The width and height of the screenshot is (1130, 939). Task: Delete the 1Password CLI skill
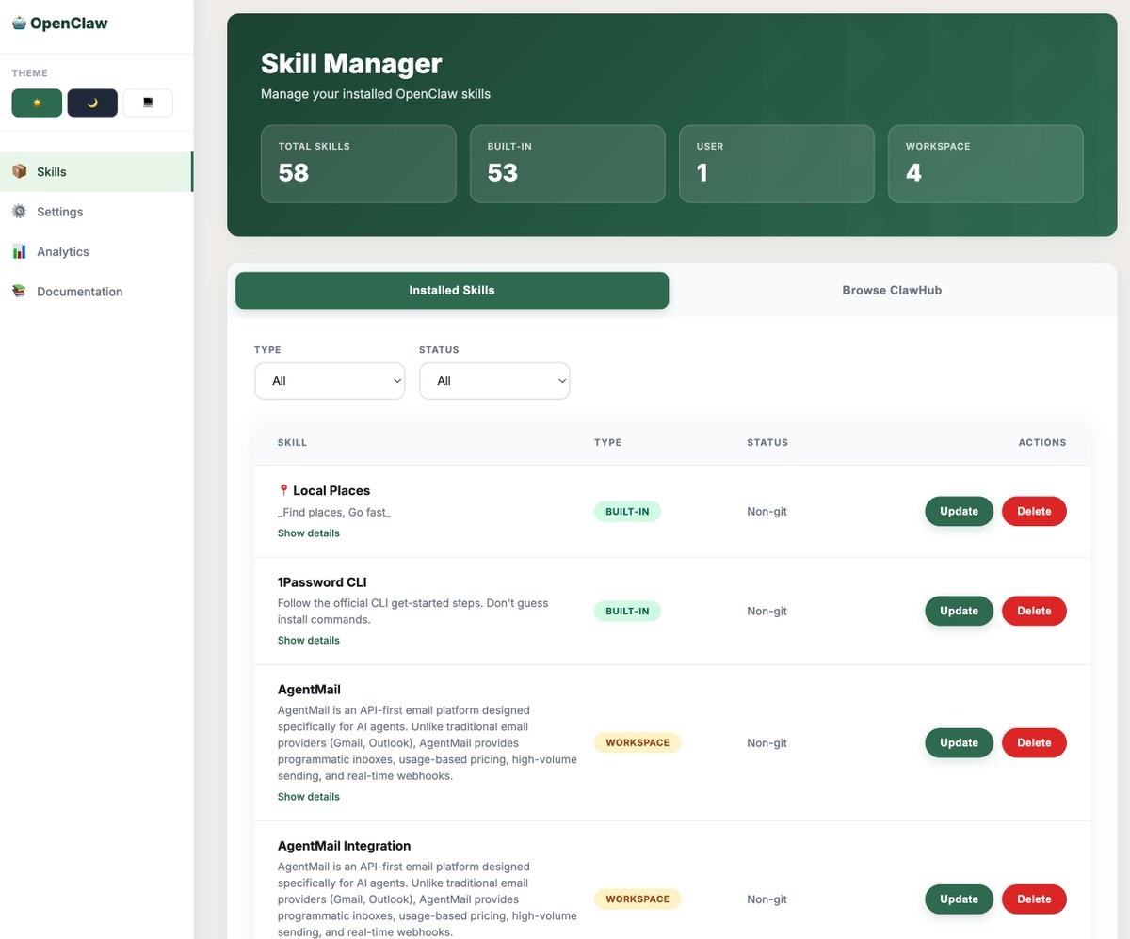[x=1034, y=611]
